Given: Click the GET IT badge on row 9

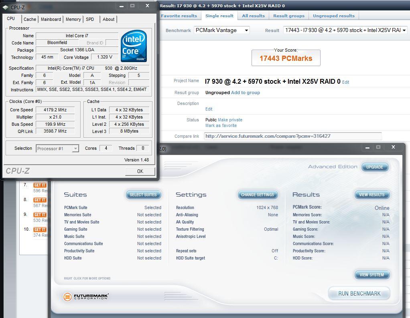Looking at the screenshot, I should (x=40, y=215).
